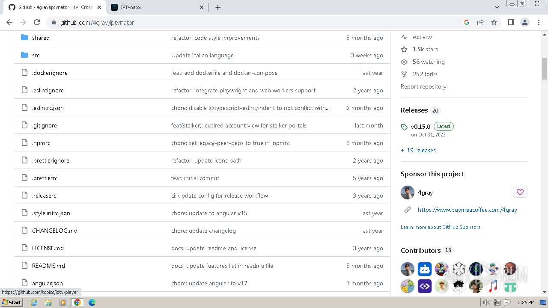Click the Report repository link

click(423, 86)
